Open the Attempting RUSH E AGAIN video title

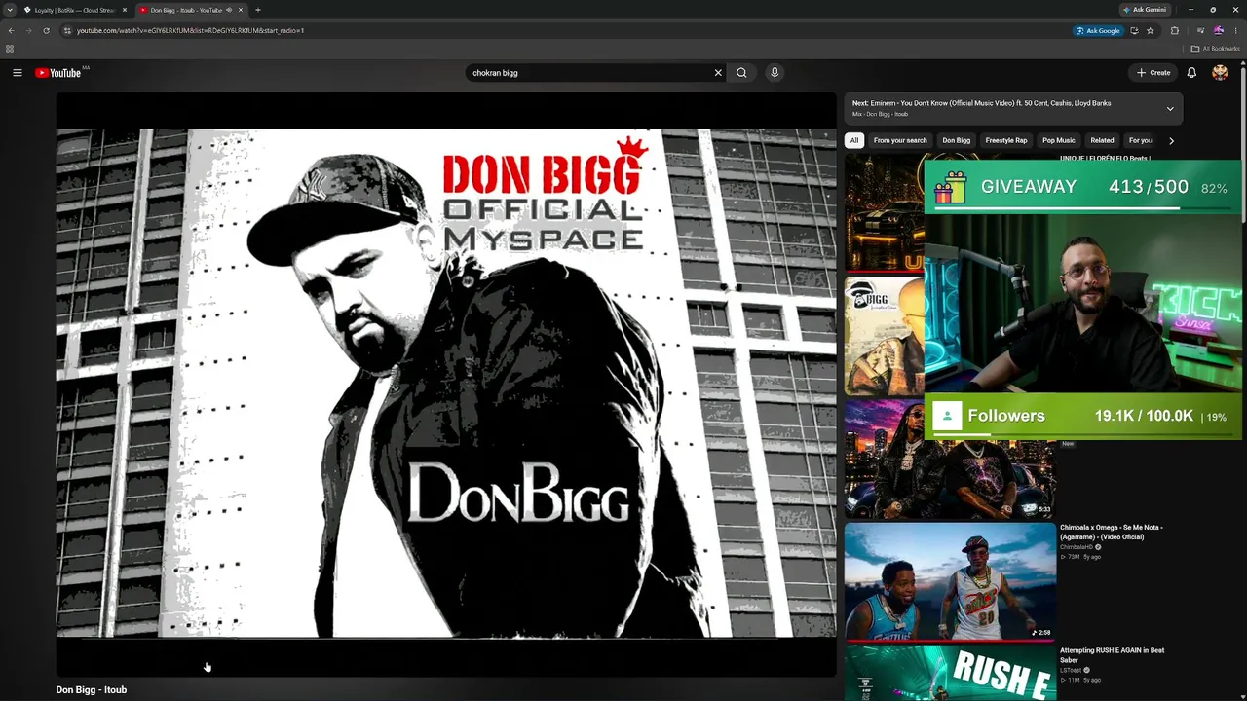point(1113,655)
